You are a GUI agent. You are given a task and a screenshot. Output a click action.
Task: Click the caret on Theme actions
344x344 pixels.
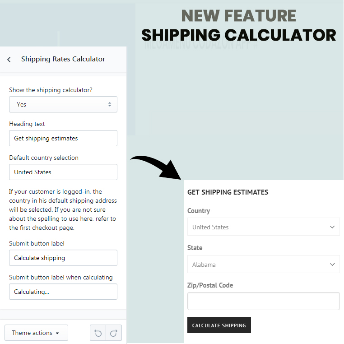[x=57, y=333]
